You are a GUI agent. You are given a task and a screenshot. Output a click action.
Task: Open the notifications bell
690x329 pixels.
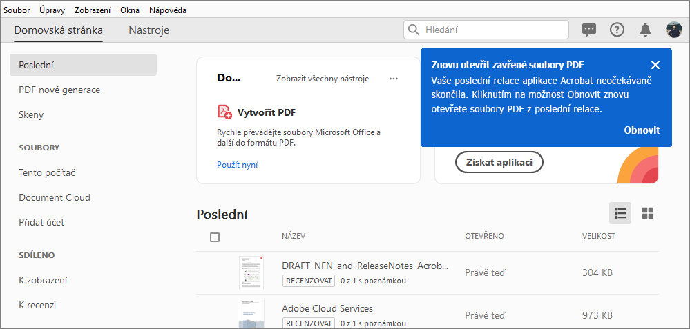645,30
